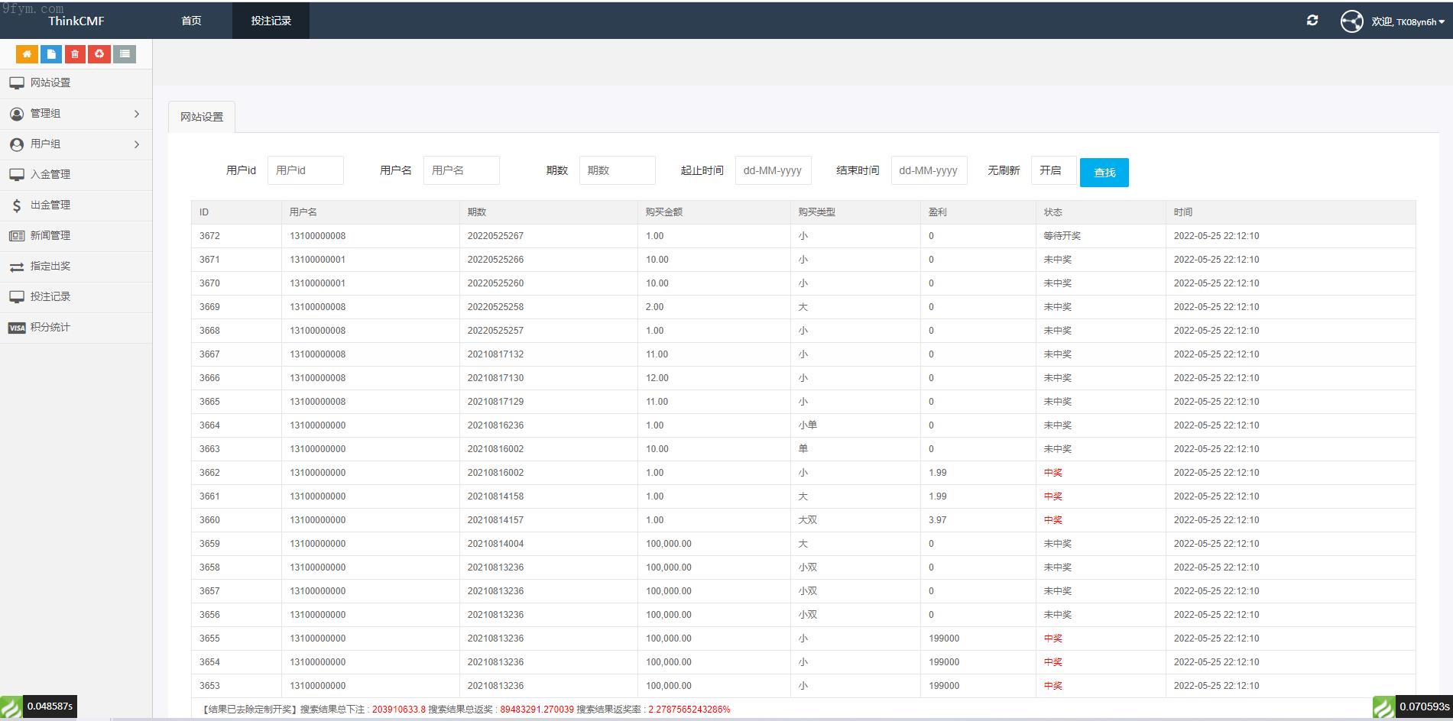The width and height of the screenshot is (1453, 721).
Task: Open 首页 in the top navigation
Action: pos(191,21)
